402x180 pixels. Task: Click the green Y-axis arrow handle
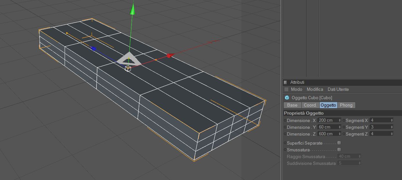click(132, 10)
